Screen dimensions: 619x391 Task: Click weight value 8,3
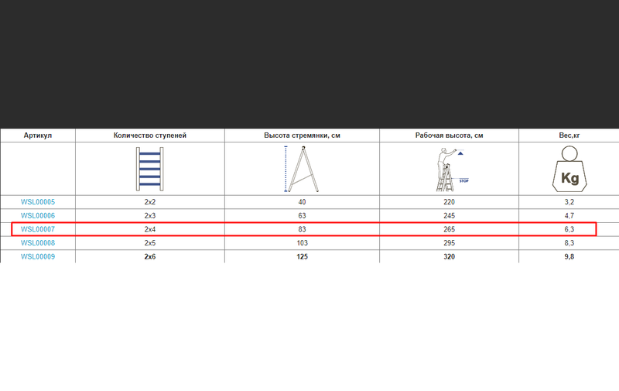[x=569, y=243]
